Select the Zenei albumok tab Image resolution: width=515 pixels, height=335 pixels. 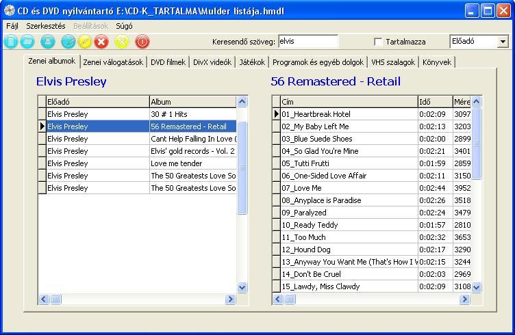[52, 61]
